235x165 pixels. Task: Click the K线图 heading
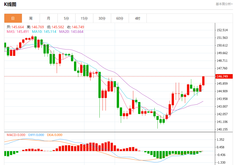click(x=10, y=4)
